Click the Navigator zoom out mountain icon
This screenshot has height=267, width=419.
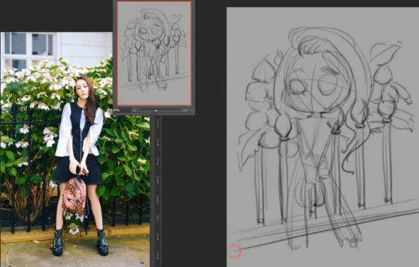tap(135, 111)
